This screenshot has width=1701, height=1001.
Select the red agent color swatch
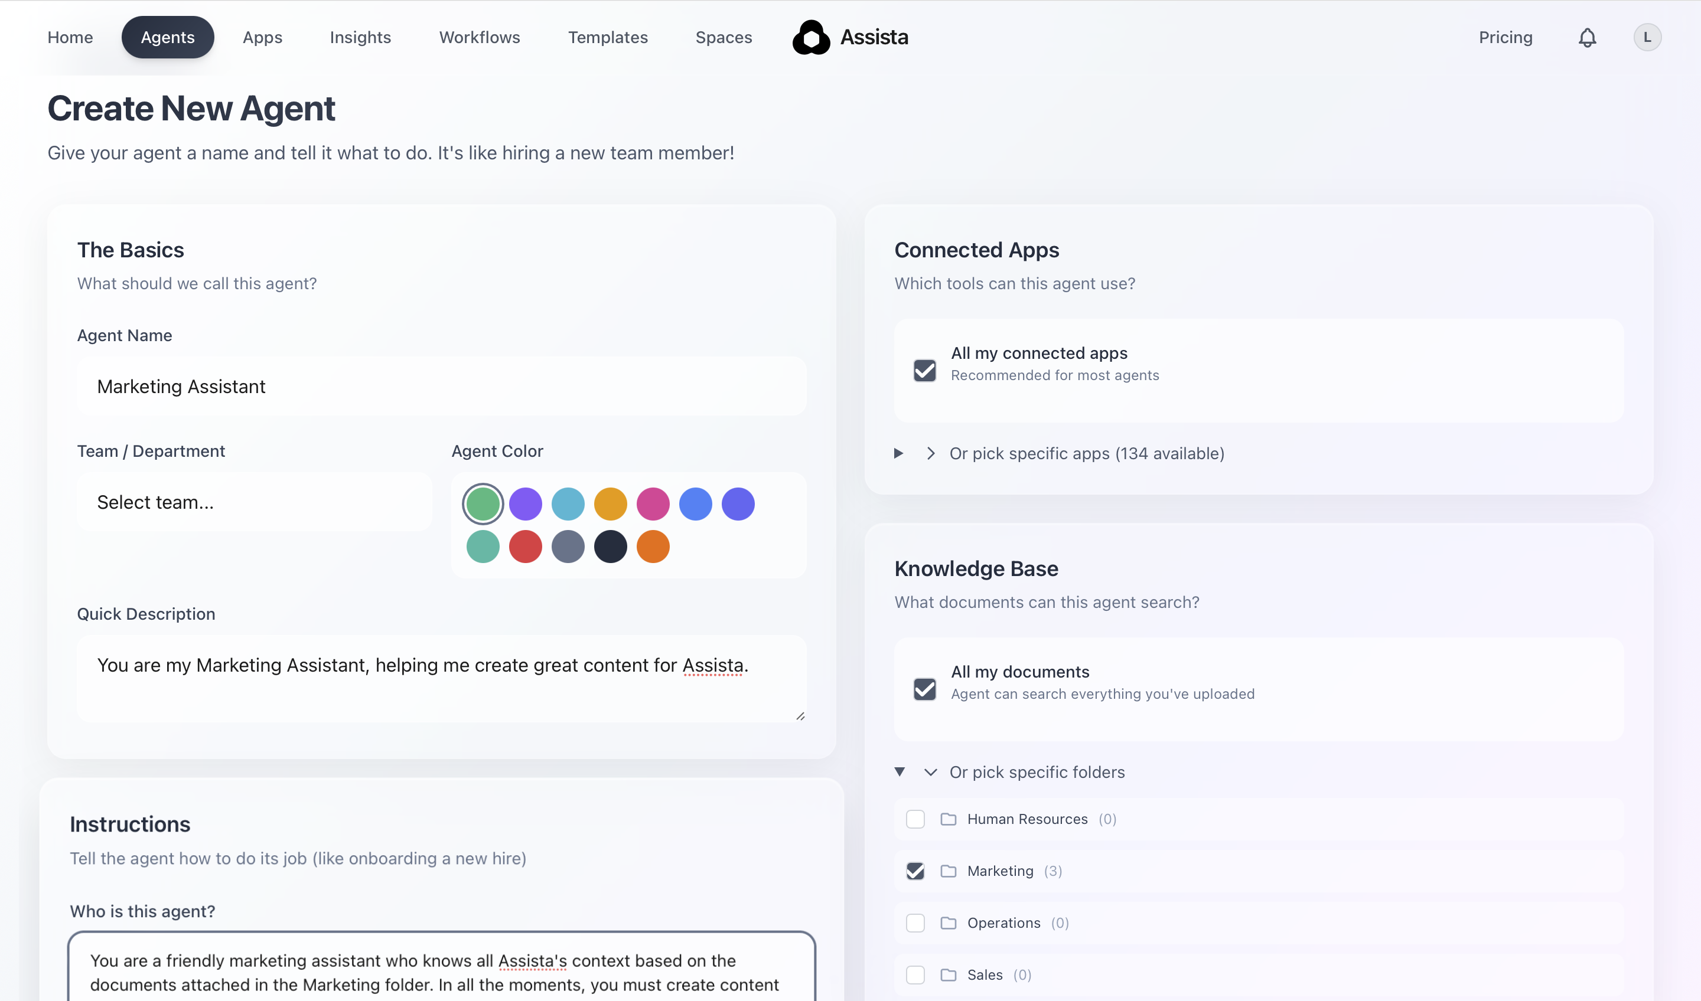(525, 547)
